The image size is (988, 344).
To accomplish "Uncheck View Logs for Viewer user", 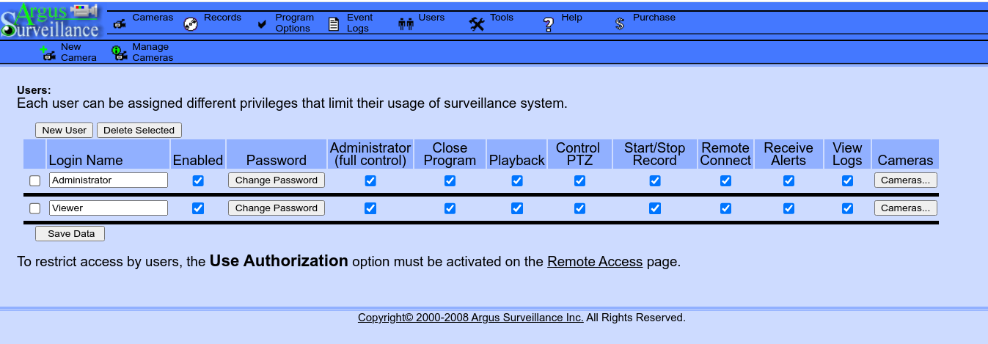I will click(x=847, y=208).
